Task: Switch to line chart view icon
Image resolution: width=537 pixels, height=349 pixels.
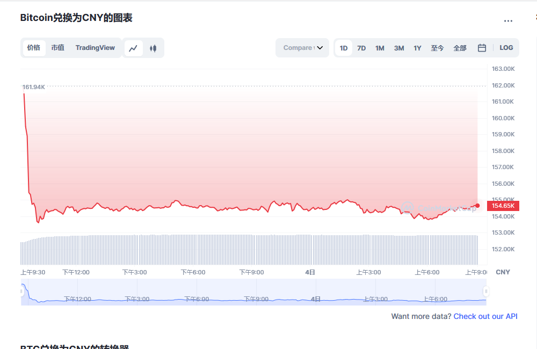Action: tap(133, 48)
